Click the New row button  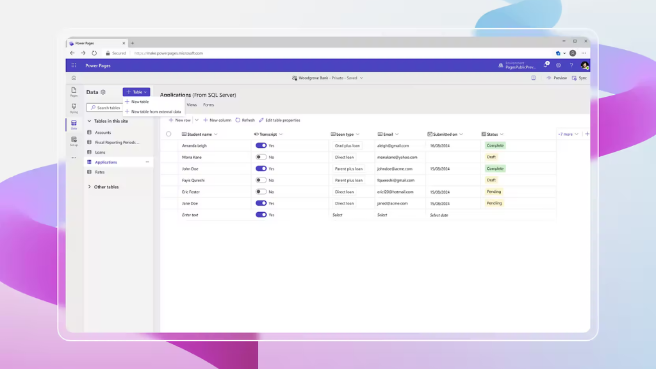pos(179,120)
